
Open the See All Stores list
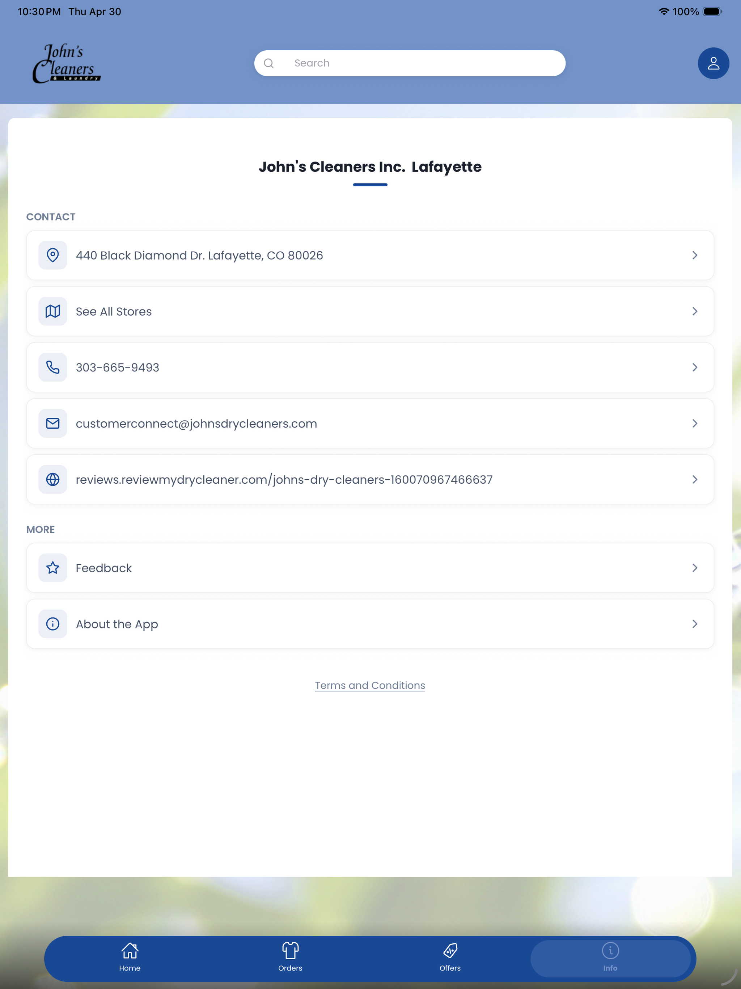tap(370, 311)
